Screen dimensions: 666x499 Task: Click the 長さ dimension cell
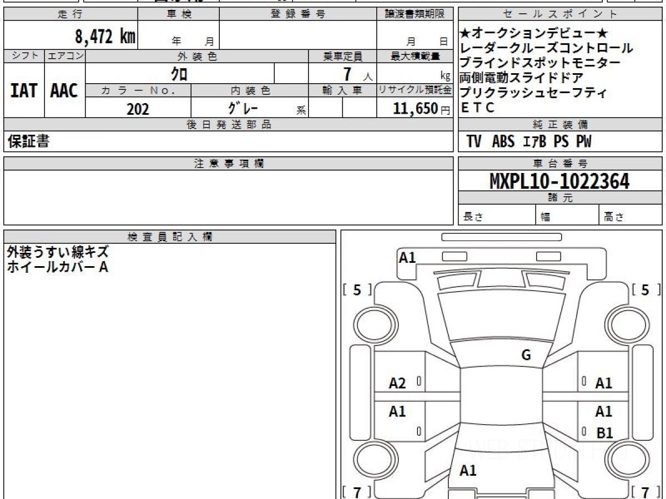point(497,216)
